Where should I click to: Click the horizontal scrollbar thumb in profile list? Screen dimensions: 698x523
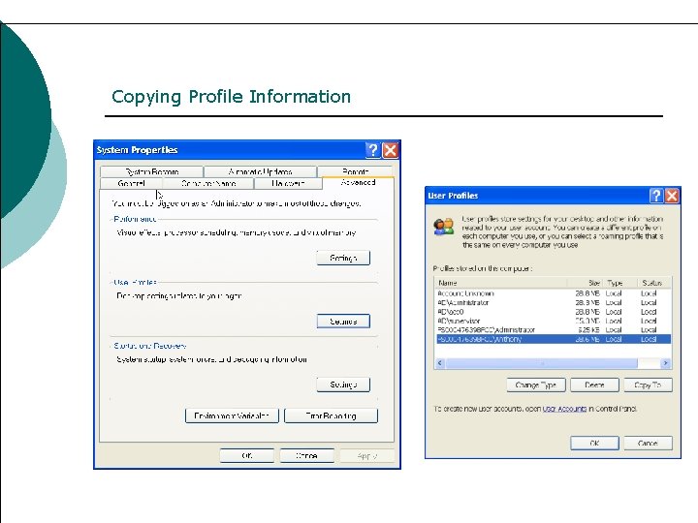point(542,363)
